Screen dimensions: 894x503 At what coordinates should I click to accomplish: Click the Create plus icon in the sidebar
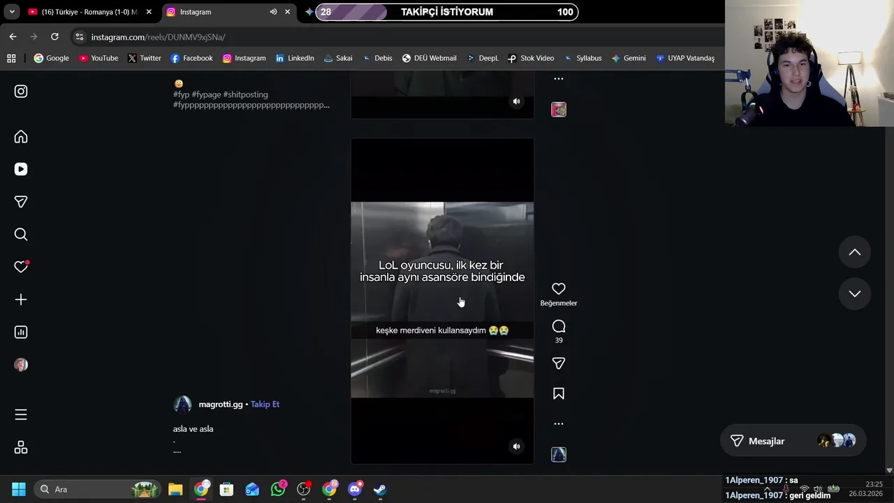[21, 300]
